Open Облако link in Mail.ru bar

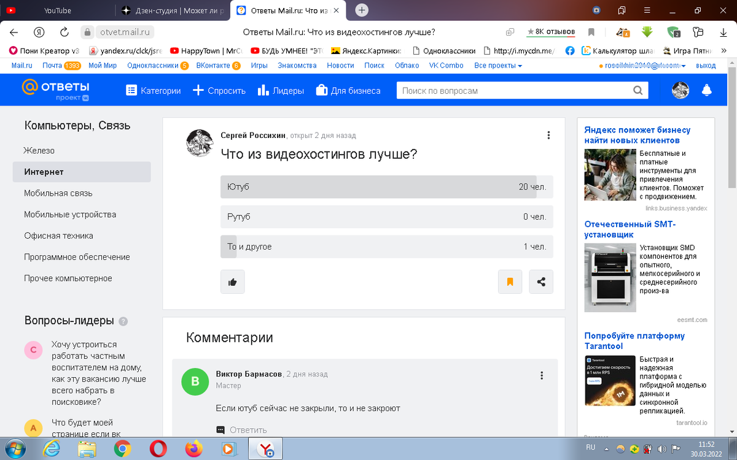pyautogui.click(x=407, y=66)
